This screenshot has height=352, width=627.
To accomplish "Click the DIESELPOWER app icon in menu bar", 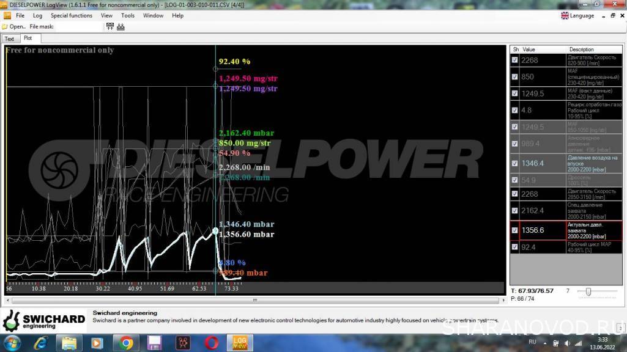I will coord(7,15).
